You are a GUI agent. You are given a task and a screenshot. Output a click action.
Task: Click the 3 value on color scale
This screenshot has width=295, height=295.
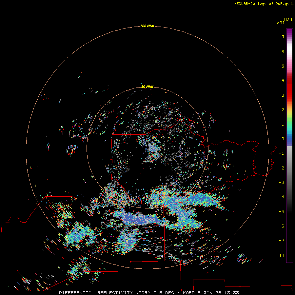[283, 95]
